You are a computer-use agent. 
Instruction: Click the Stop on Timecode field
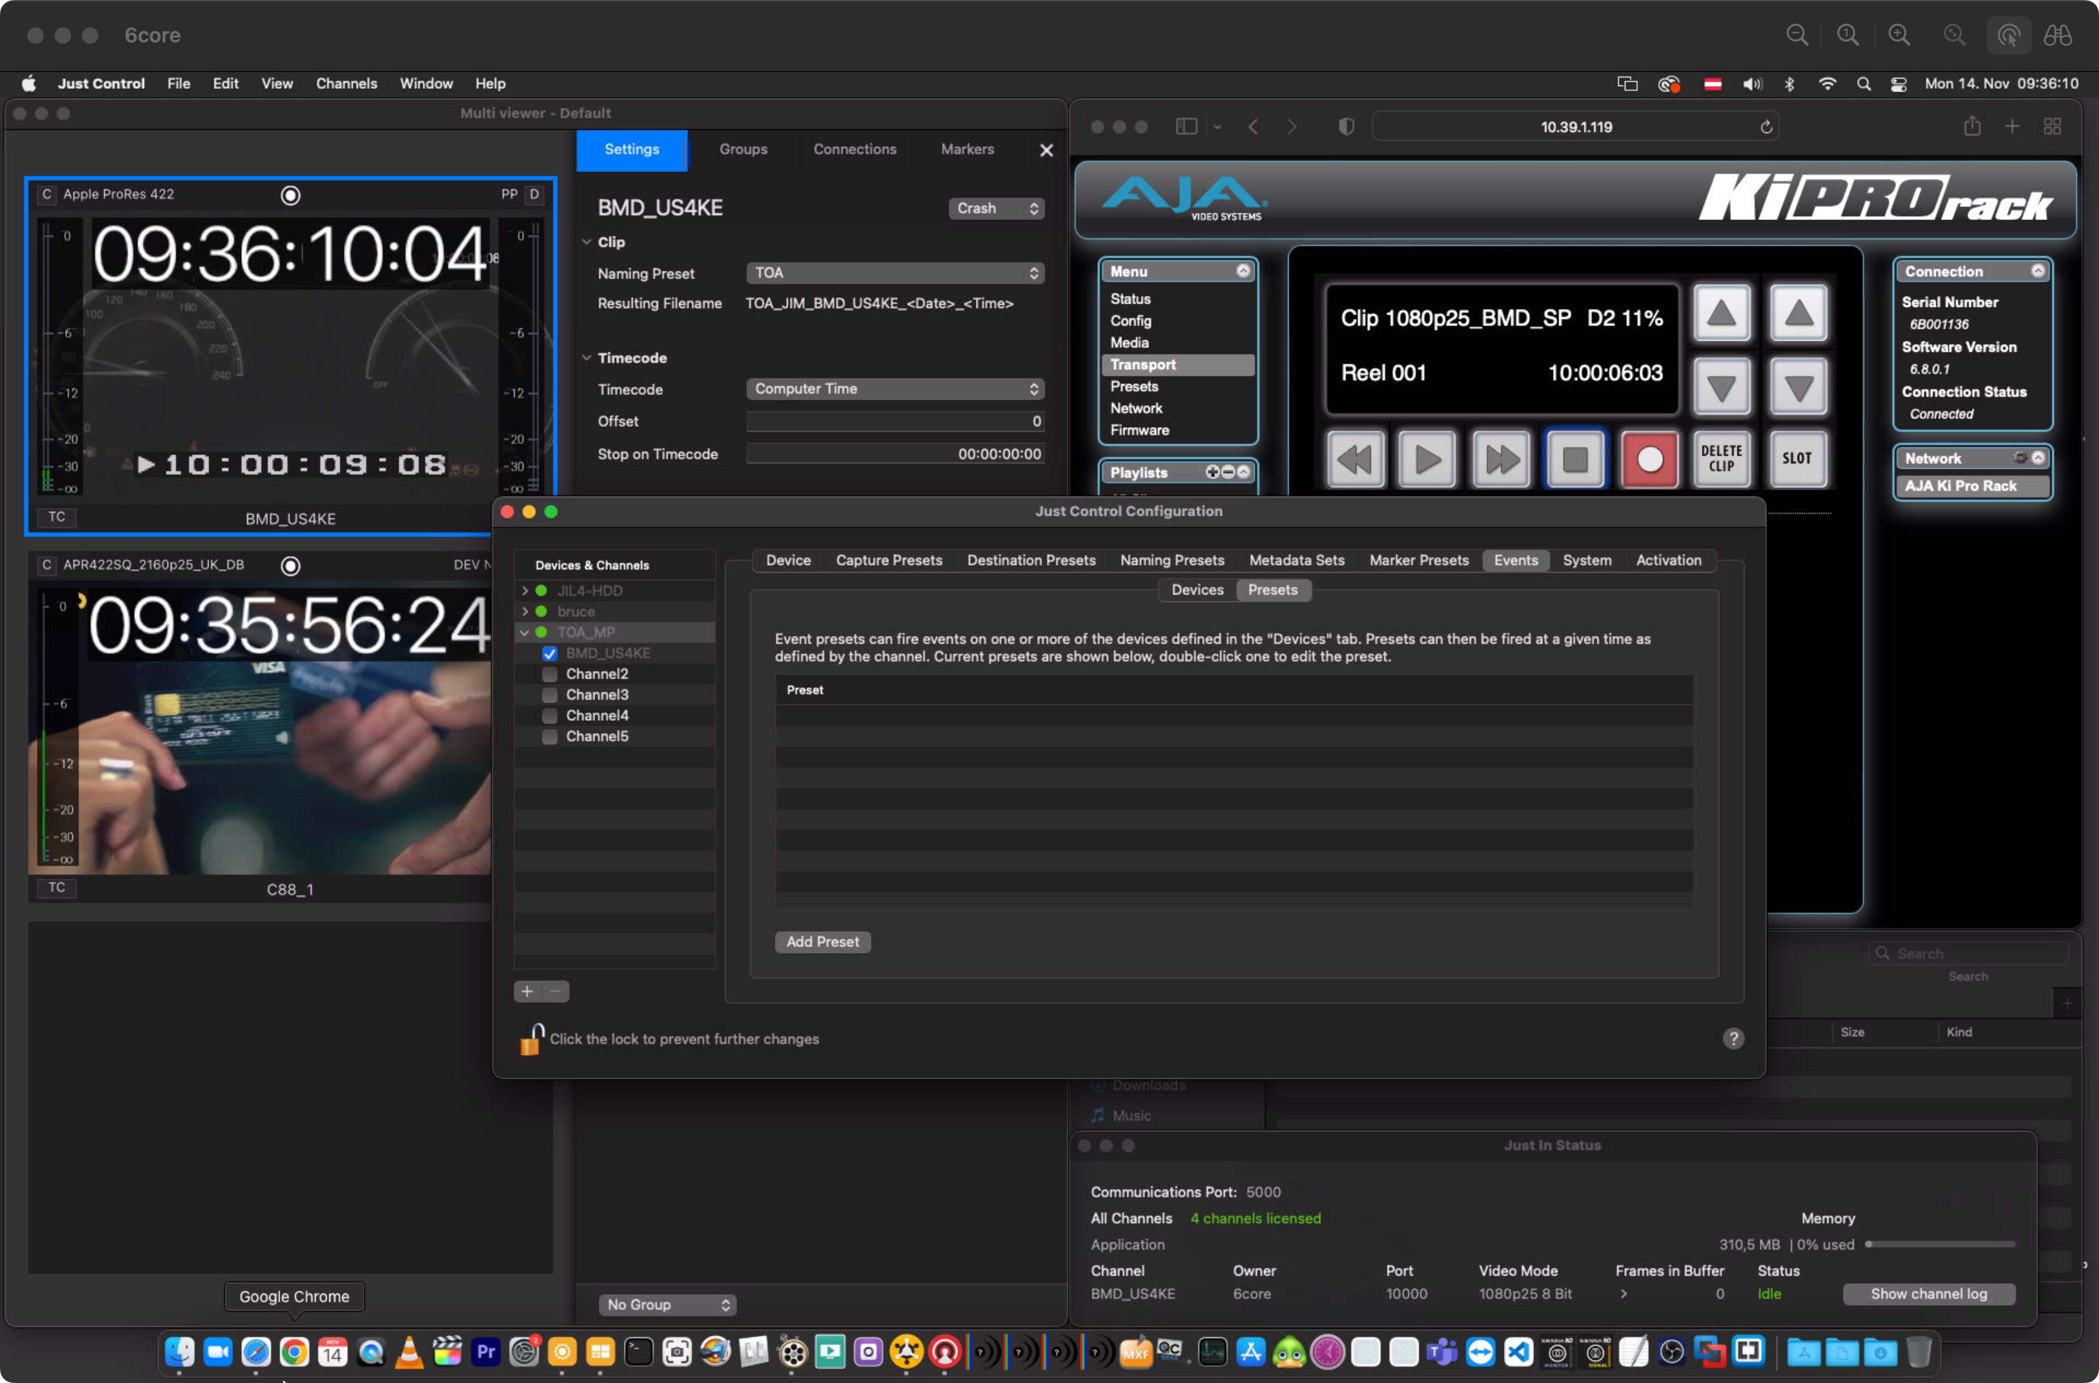pyautogui.click(x=894, y=453)
